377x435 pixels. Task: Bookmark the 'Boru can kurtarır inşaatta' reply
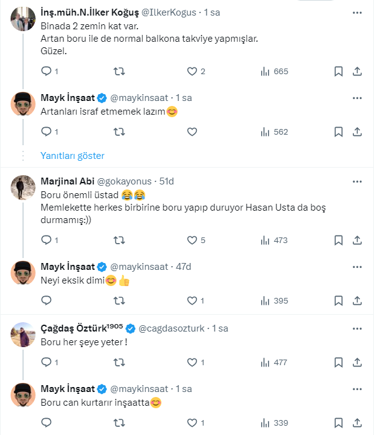338,423
